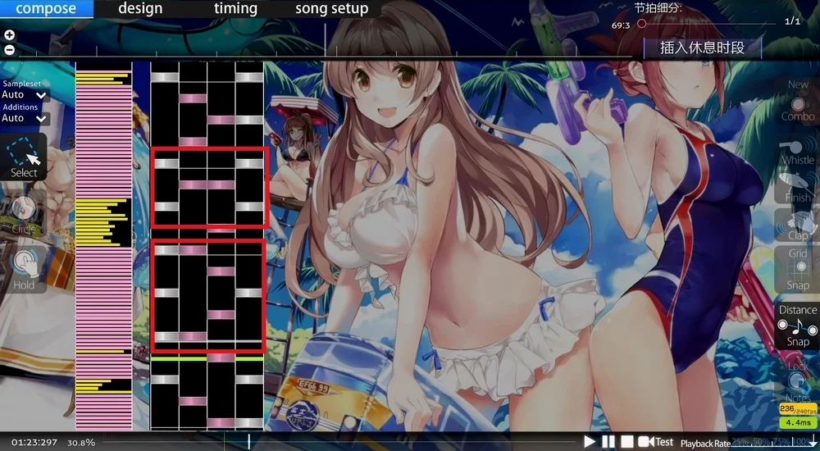Choose the Circle note tool
Image resolution: width=820 pixels, height=451 pixels.
point(24,213)
